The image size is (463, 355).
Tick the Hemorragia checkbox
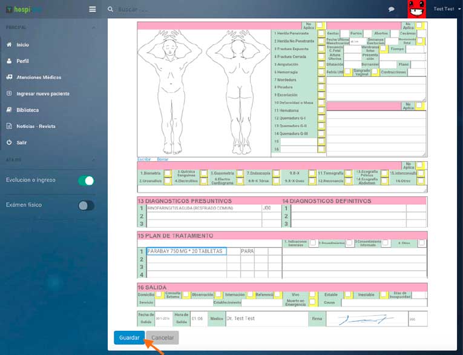321,72
